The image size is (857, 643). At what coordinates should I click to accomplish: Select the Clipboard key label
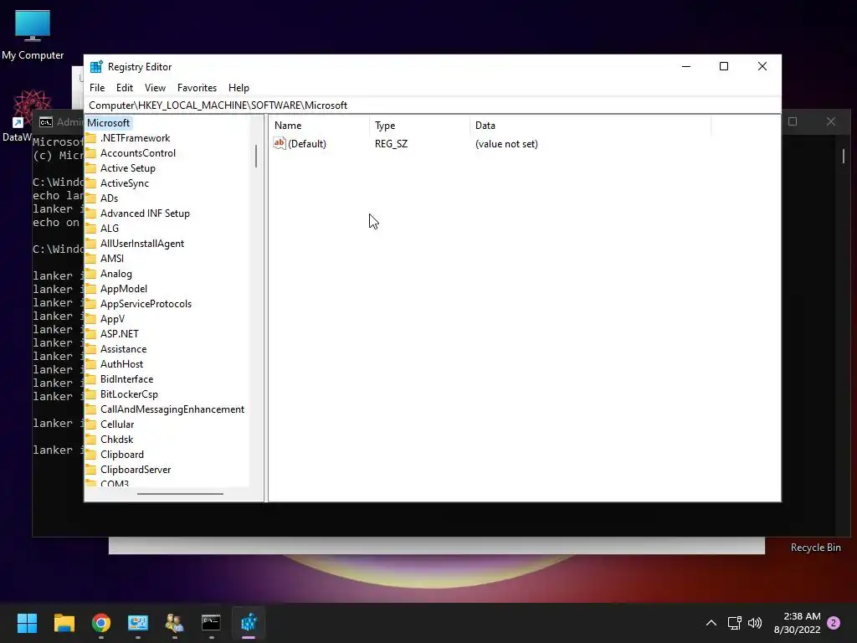122,455
